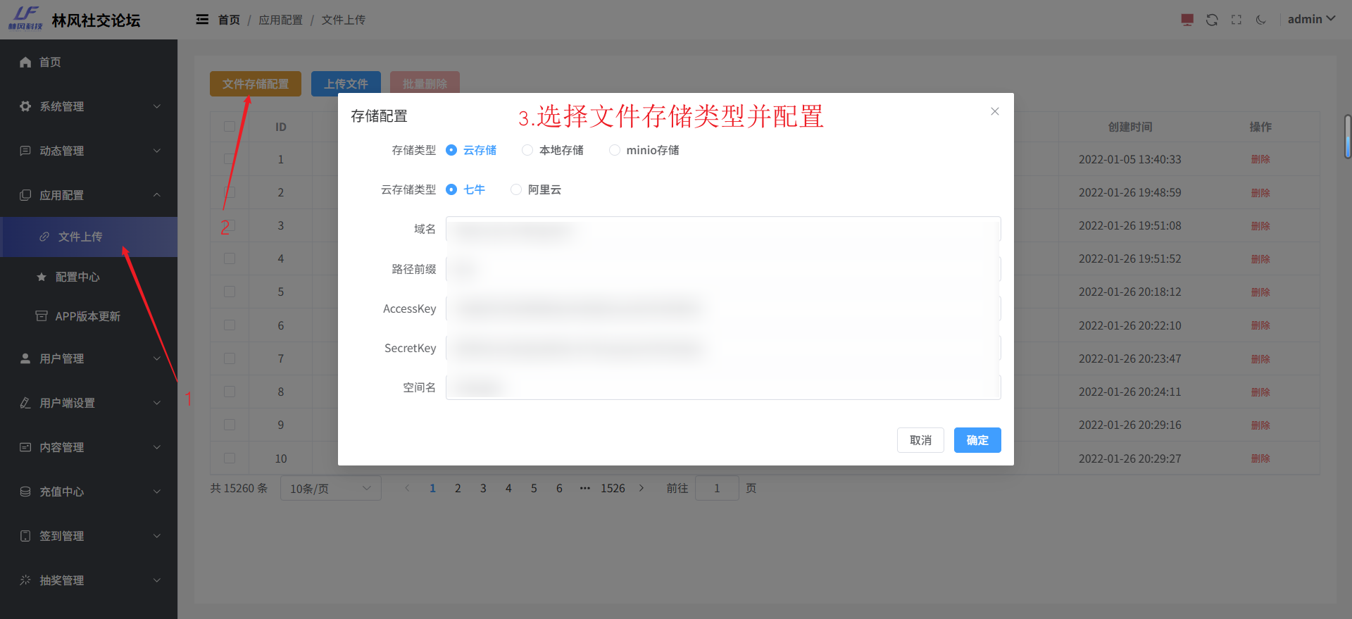This screenshot has width=1352, height=619.
Task: Select minio存储 radio option
Action: coord(615,150)
